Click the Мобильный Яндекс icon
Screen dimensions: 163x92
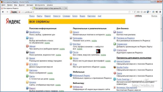(x=71, y=75)
